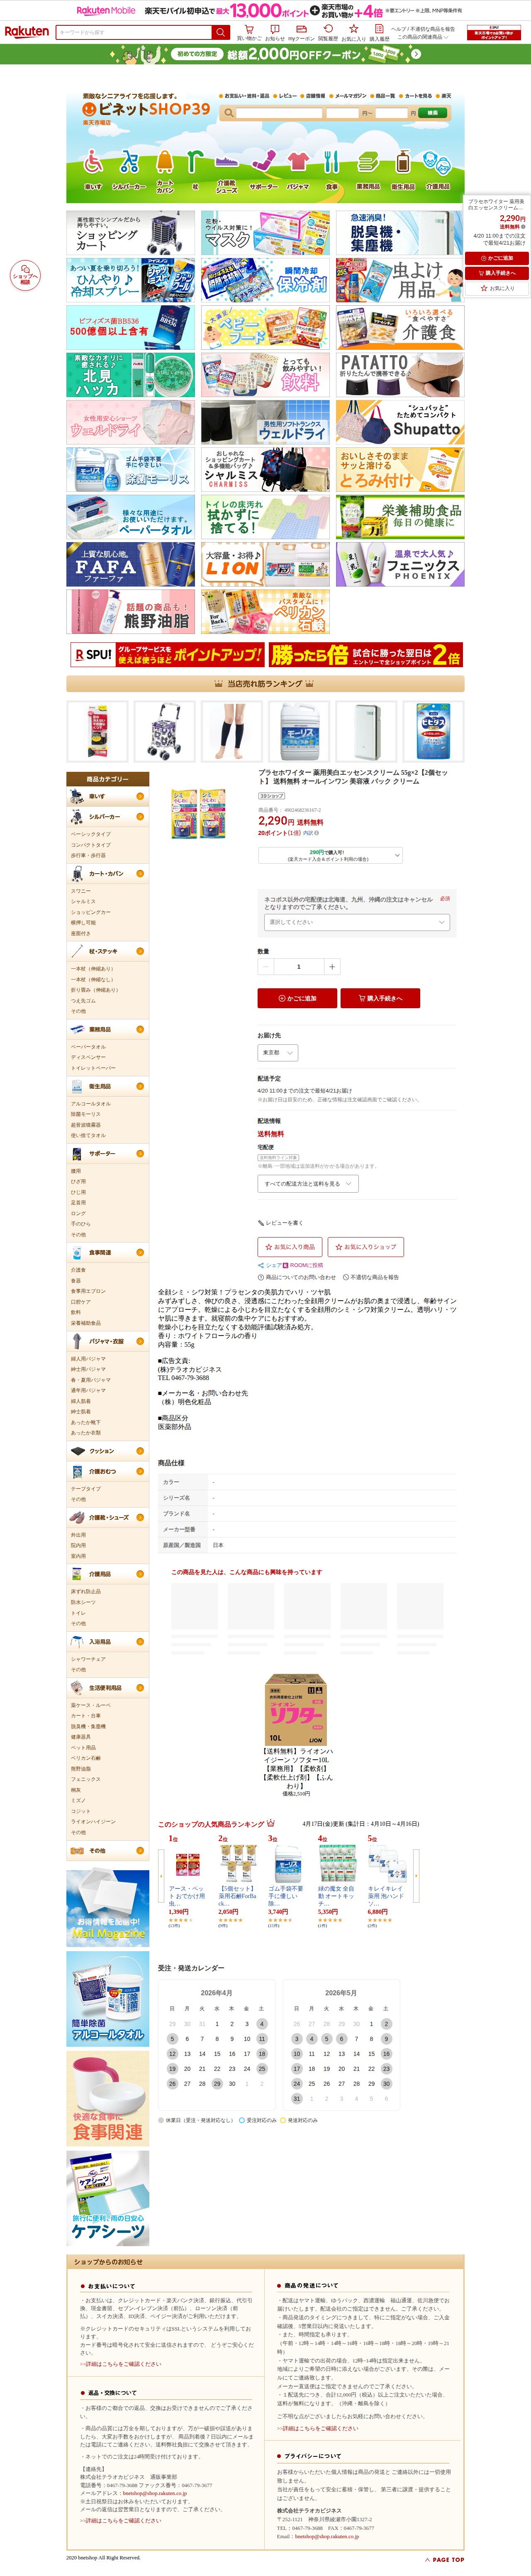Open the 290円で購入可 offer dropdown

click(x=330, y=855)
